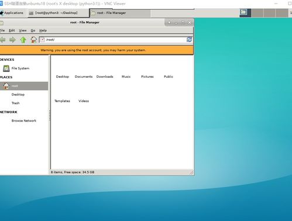Click the root account warning banner
The height and width of the screenshot is (221, 292).
(x=97, y=50)
